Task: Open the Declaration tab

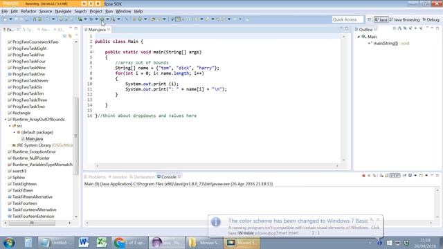Action: (142, 177)
